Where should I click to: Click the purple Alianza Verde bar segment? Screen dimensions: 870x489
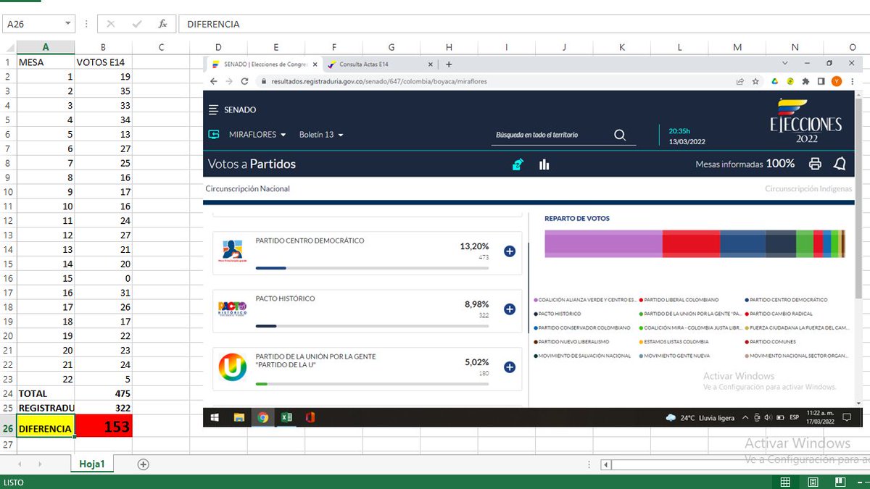click(603, 243)
